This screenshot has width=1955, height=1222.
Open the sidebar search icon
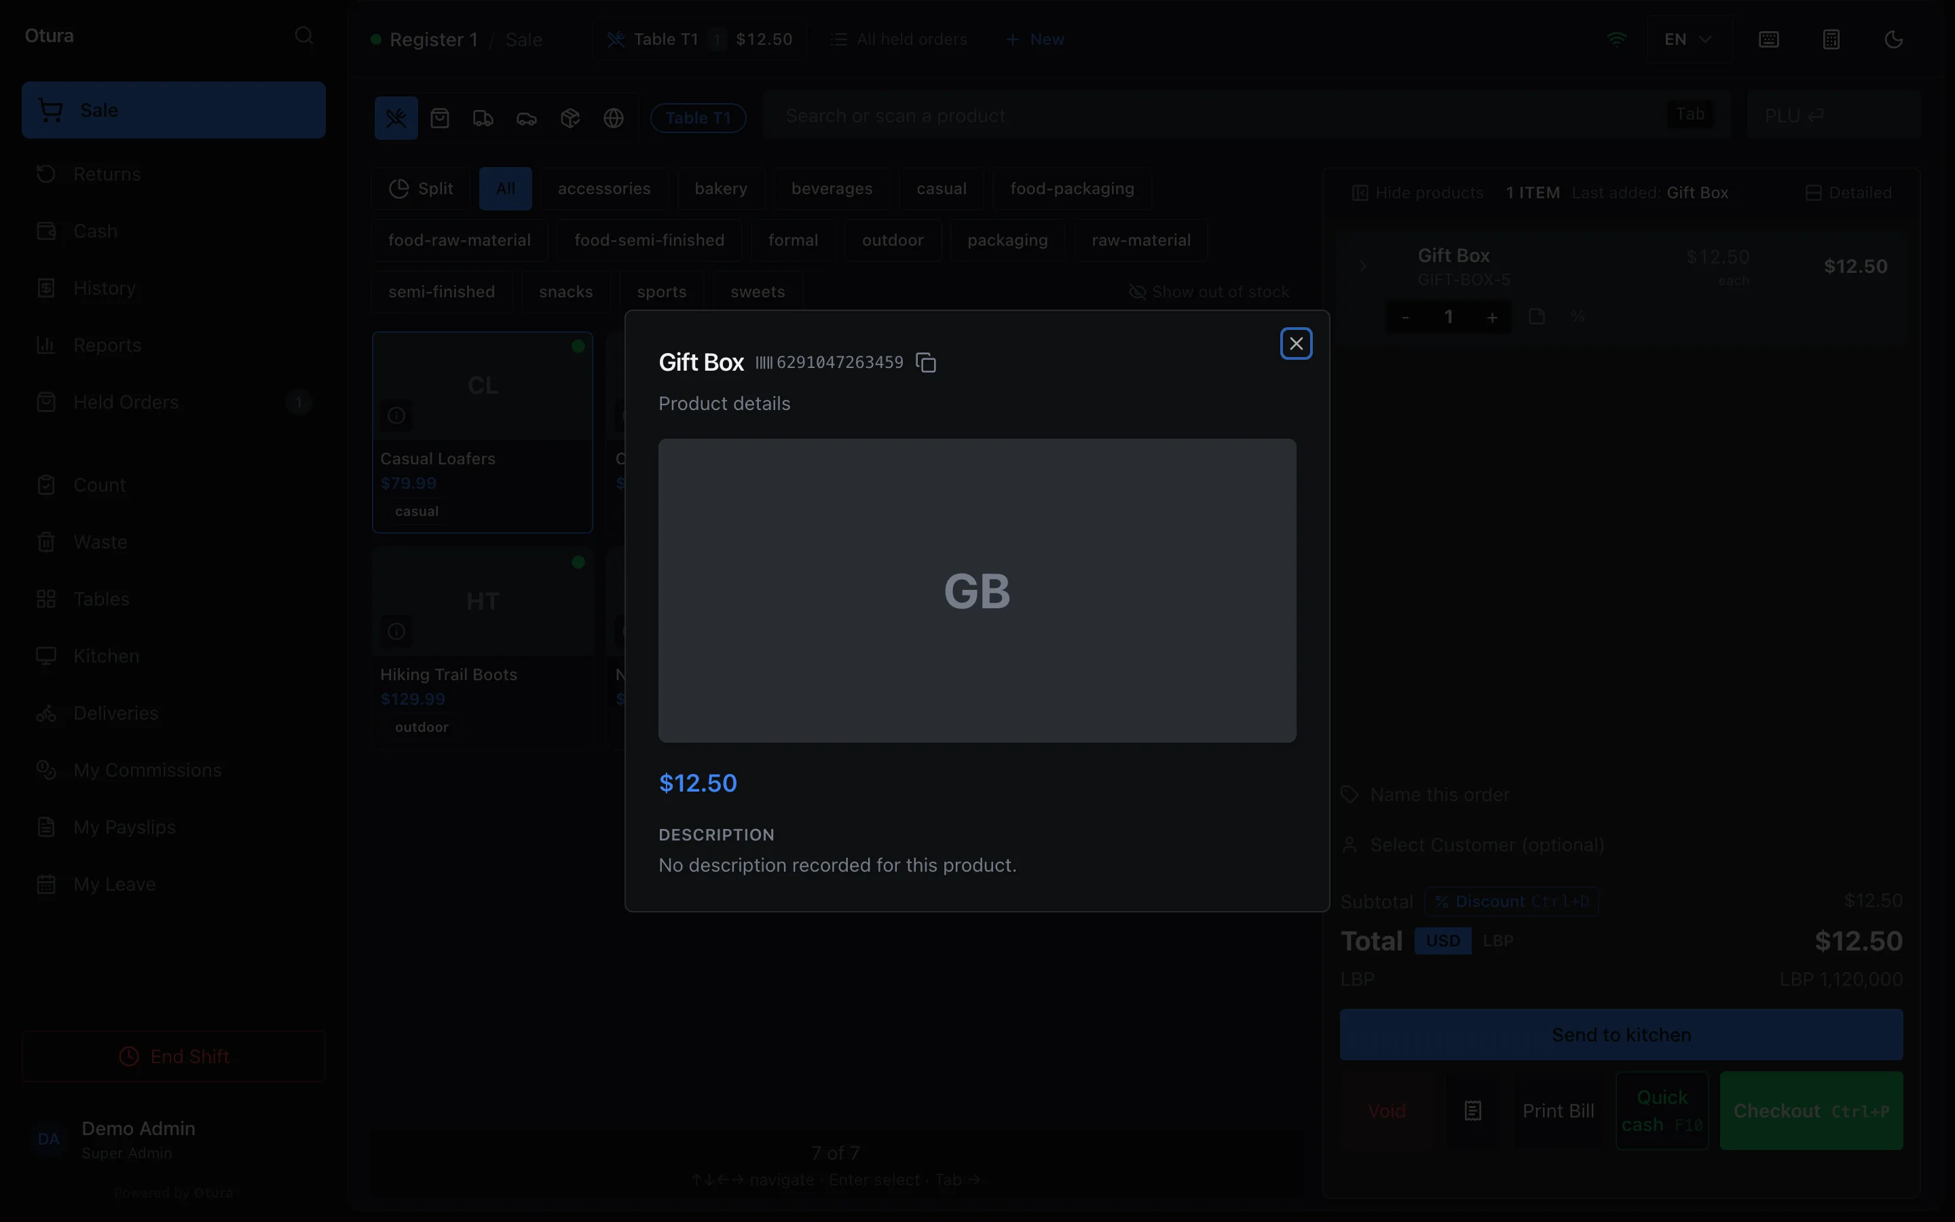(x=303, y=35)
